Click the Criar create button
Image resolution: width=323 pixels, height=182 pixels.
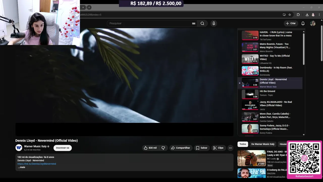coord(290,23)
